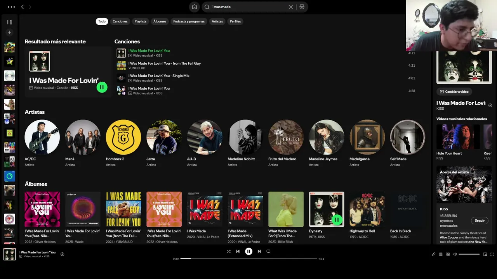
Task: Open Madeline Jaymes artist profile
Action: [x=327, y=137]
